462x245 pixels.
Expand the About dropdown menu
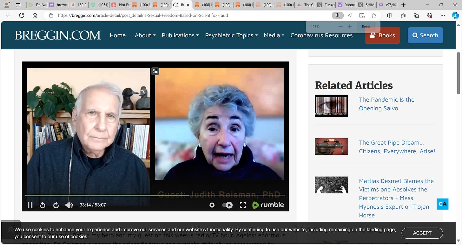click(x=145, y=35)
